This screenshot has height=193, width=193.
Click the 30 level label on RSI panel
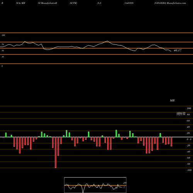coord(3,57)
